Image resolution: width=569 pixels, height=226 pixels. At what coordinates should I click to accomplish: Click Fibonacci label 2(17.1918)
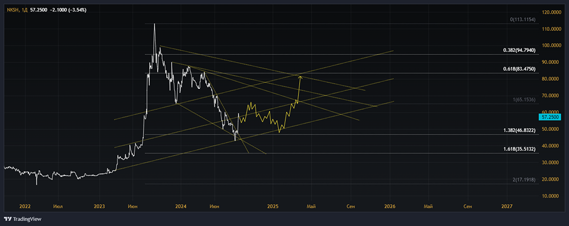[523, 179]
